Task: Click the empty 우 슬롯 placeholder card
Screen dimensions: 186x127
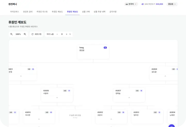Action: [x=75, y=117]
